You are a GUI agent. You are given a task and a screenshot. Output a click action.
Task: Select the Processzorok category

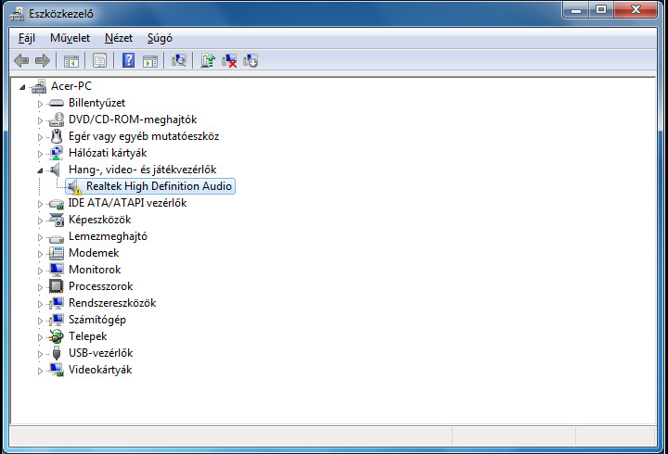click(x=100, y=286)
